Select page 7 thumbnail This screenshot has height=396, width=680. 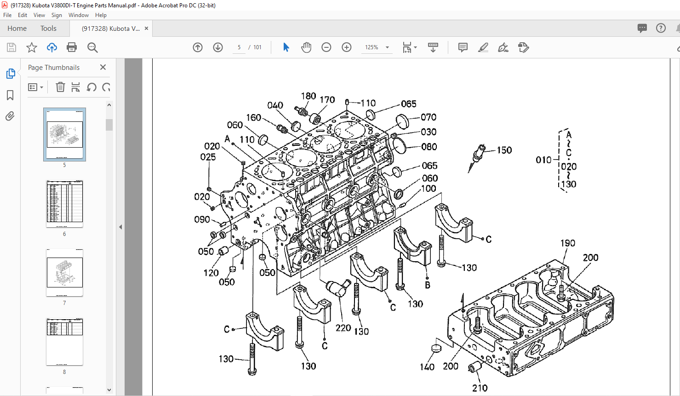(64, 273)
